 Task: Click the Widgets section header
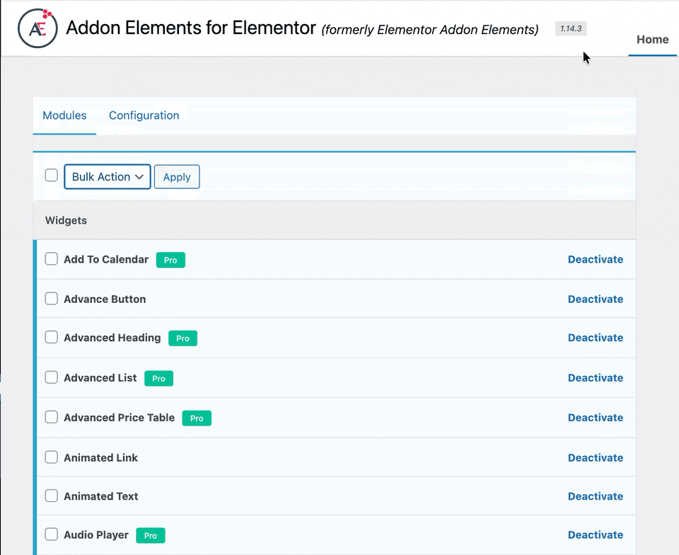[x=335, y=220]
